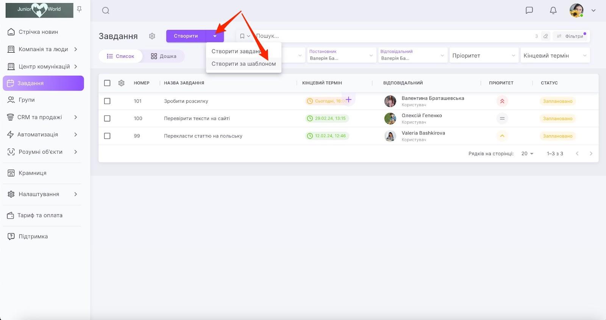Click the Стрічка новин home icon
The image size is (606, 320).
coord(11,32)
